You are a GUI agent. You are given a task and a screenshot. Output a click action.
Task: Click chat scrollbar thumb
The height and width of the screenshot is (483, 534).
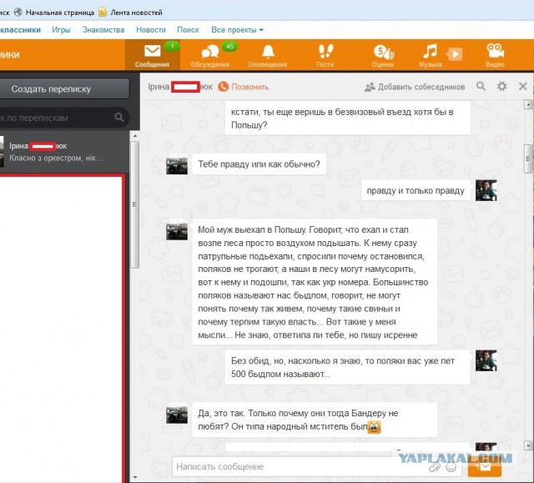[x=528, y=158]
